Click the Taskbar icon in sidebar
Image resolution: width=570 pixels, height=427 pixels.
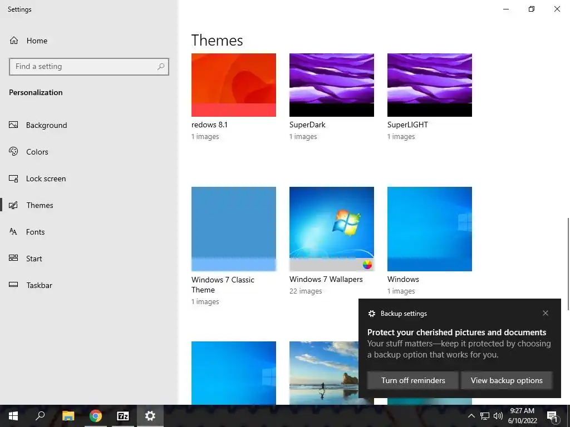click(13, 285)
